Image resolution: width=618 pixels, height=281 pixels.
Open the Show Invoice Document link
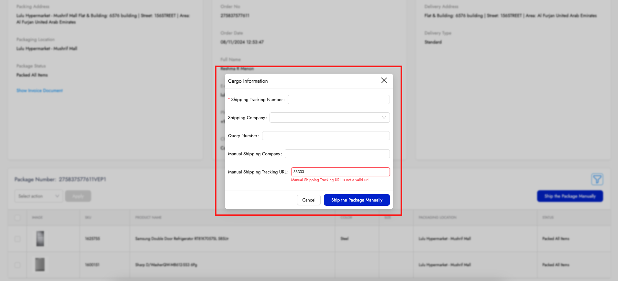pyautogui.click(x=39, y=90)
